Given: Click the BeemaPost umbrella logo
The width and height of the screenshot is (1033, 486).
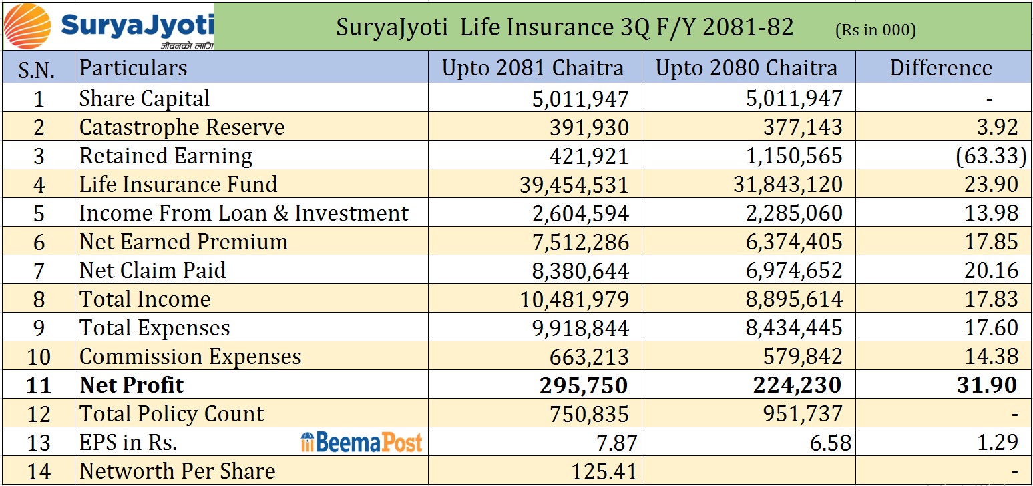Looking at the screenshot, I should point(307,442).
